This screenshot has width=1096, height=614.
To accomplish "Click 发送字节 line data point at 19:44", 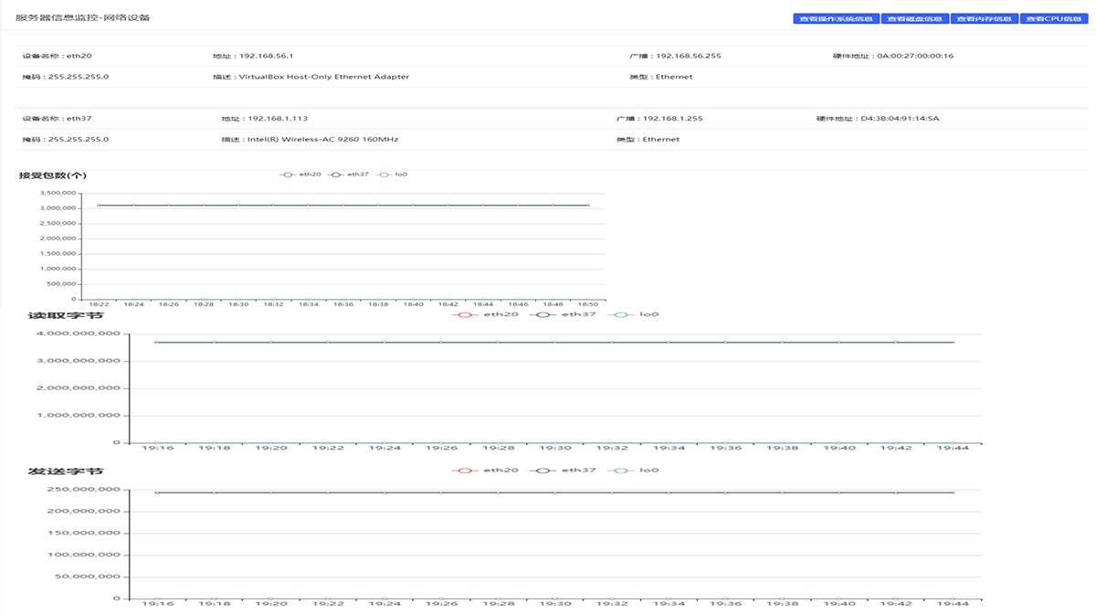I will click(x=953, y=492).
